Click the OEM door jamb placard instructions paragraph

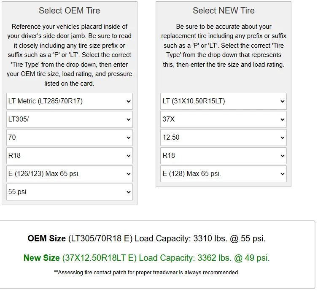tap(70, 55)
